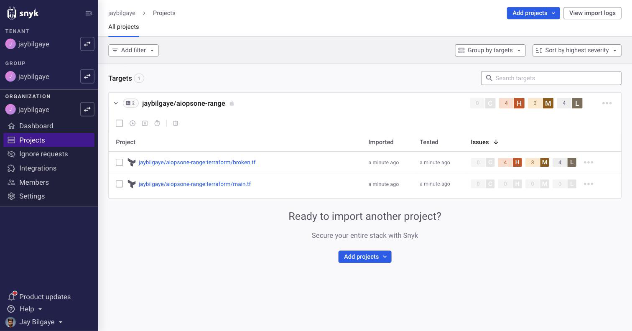The image size is (632, 331).
Task: Click jaybilgaye breadcrumb link
Action: point(122,13)
